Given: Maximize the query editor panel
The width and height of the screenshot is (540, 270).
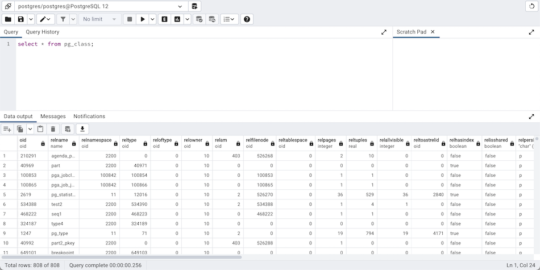Looking at the screenshot, I should 384,32.
